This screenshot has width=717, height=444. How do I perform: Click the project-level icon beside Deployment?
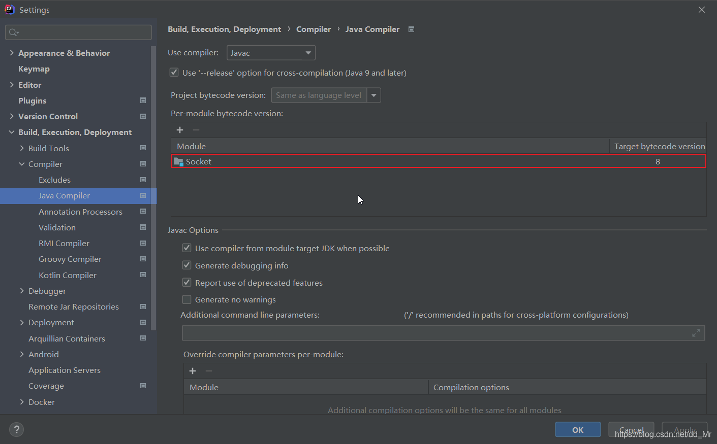[x=143, y=322]
